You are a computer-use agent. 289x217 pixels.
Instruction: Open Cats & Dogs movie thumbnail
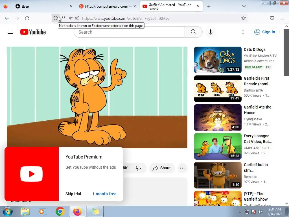click(x=218, y=60)
